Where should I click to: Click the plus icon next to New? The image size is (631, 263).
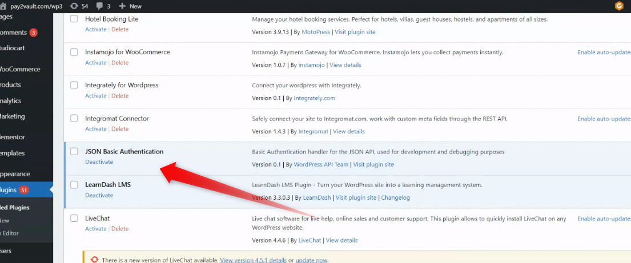pyautogui.click(x=122, y=6)
